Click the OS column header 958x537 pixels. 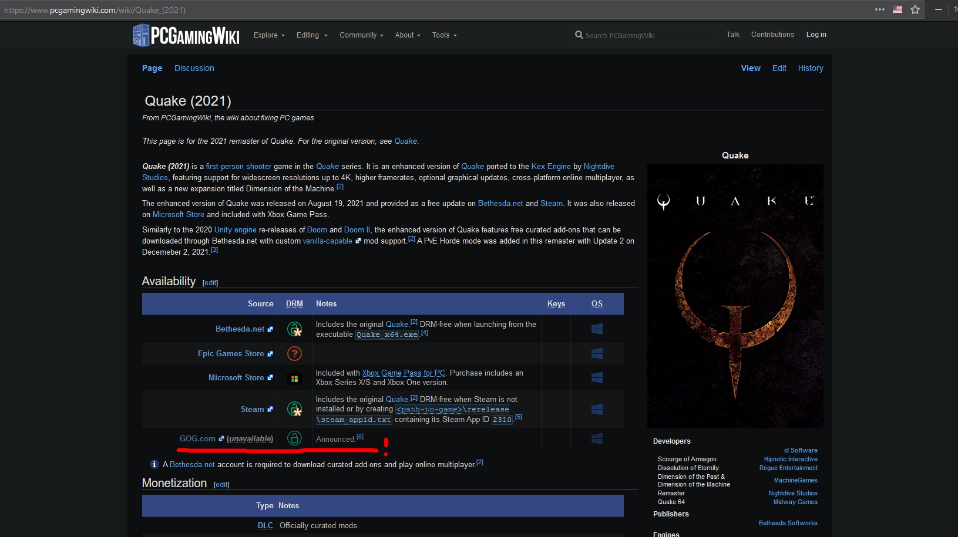tap(597, 303)
